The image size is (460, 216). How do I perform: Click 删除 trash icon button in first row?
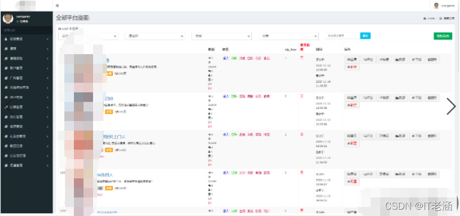click(x=432, y=59)
